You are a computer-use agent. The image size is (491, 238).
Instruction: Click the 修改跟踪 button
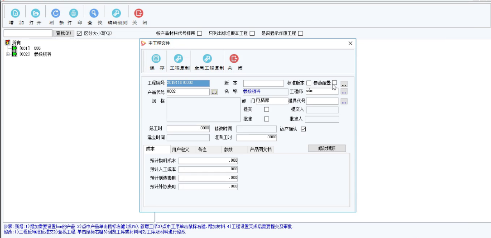(327, 148)
